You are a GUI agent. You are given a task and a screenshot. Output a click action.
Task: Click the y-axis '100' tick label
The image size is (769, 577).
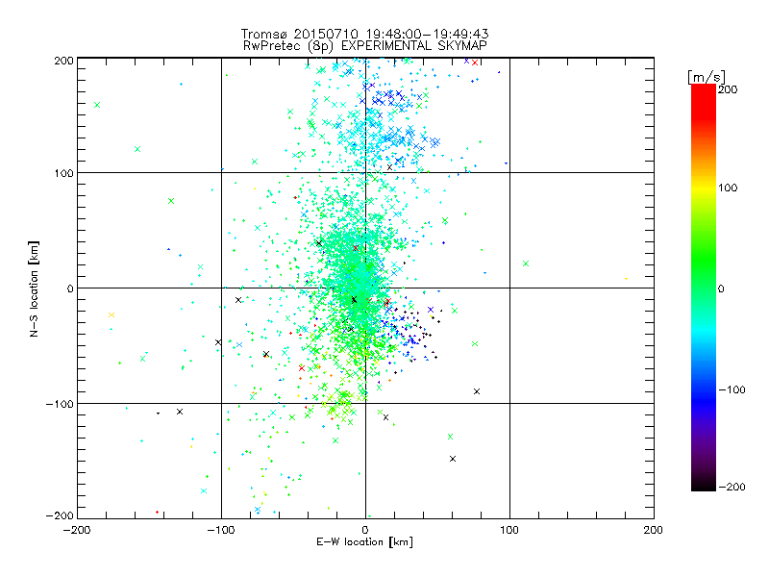coord(63,173)
